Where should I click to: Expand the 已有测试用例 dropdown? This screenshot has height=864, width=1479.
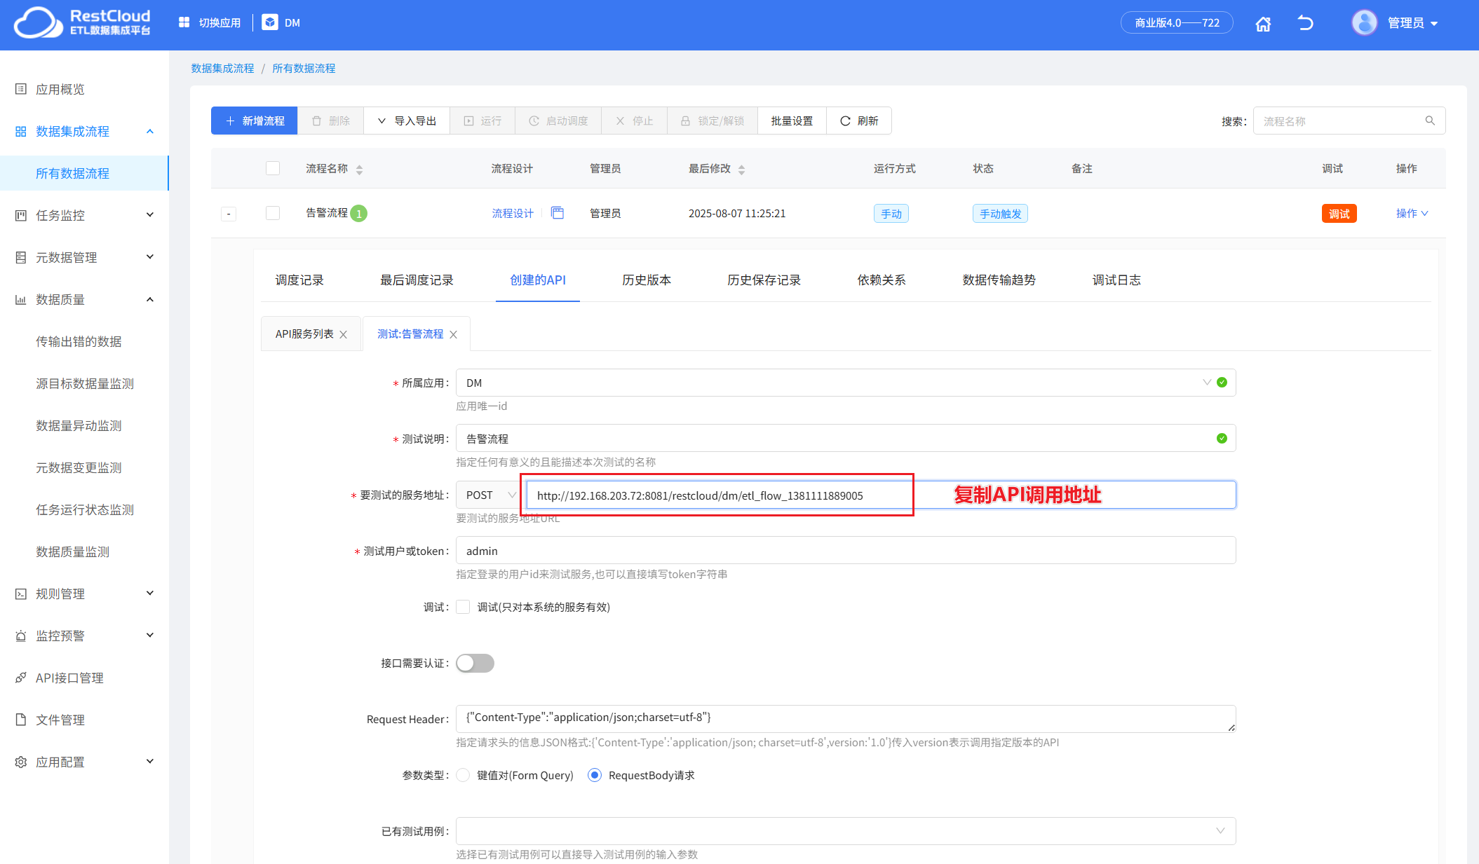tap(845, 831)
